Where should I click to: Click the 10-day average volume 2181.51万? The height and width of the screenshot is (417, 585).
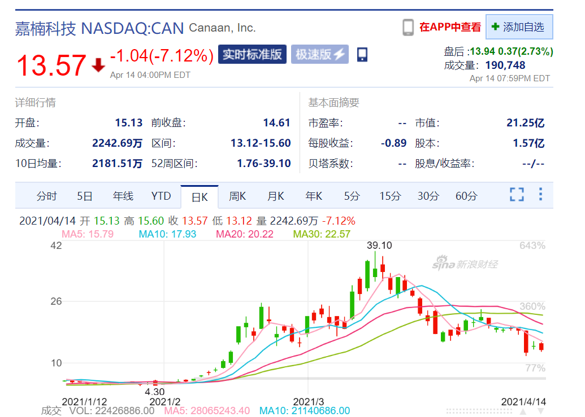[117, 163]
